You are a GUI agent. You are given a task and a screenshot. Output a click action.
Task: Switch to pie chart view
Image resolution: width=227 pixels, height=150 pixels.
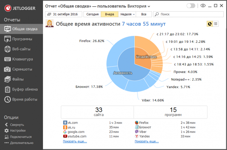[210, 24]
